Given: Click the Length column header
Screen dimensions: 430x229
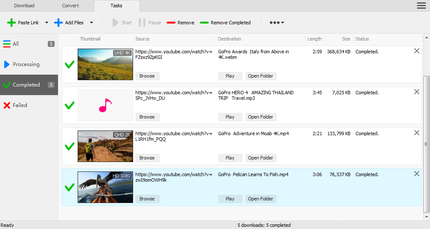Looking at the screenshot, I should click(315, 39).
